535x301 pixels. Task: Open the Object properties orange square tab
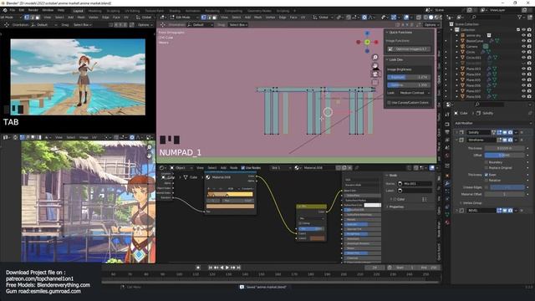[x=447, y=176]
